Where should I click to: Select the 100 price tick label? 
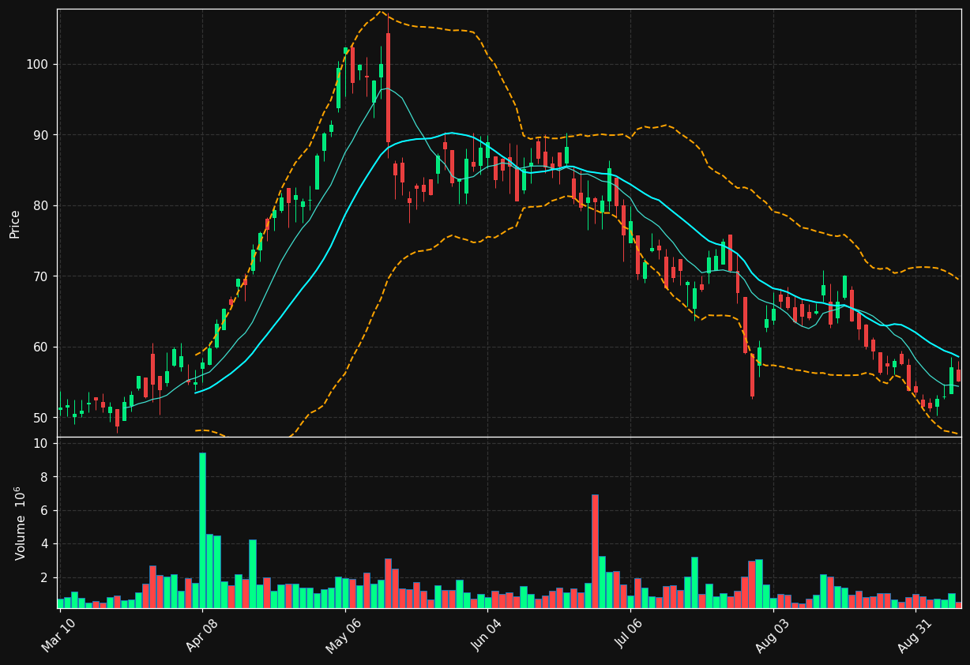point(36,64)
